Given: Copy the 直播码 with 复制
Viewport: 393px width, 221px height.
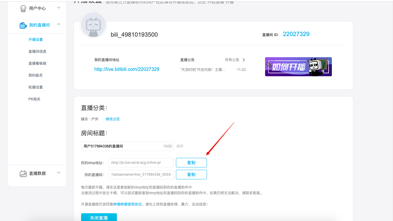Looking at the screenshot, I should [x=191, y=175].
